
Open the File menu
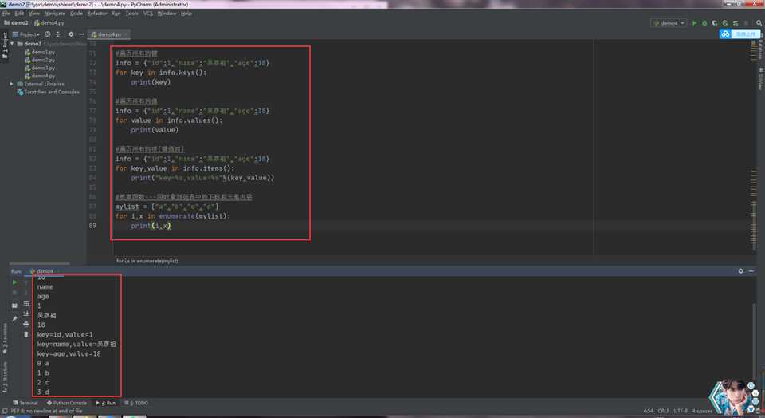pos(6,14)
